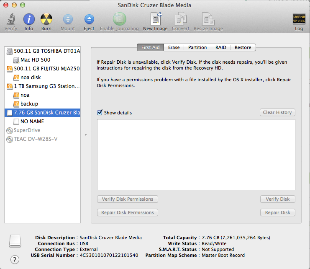Open the Log icon in toolbar
This screenshot has width=310, height=269.
coord(299,19)
